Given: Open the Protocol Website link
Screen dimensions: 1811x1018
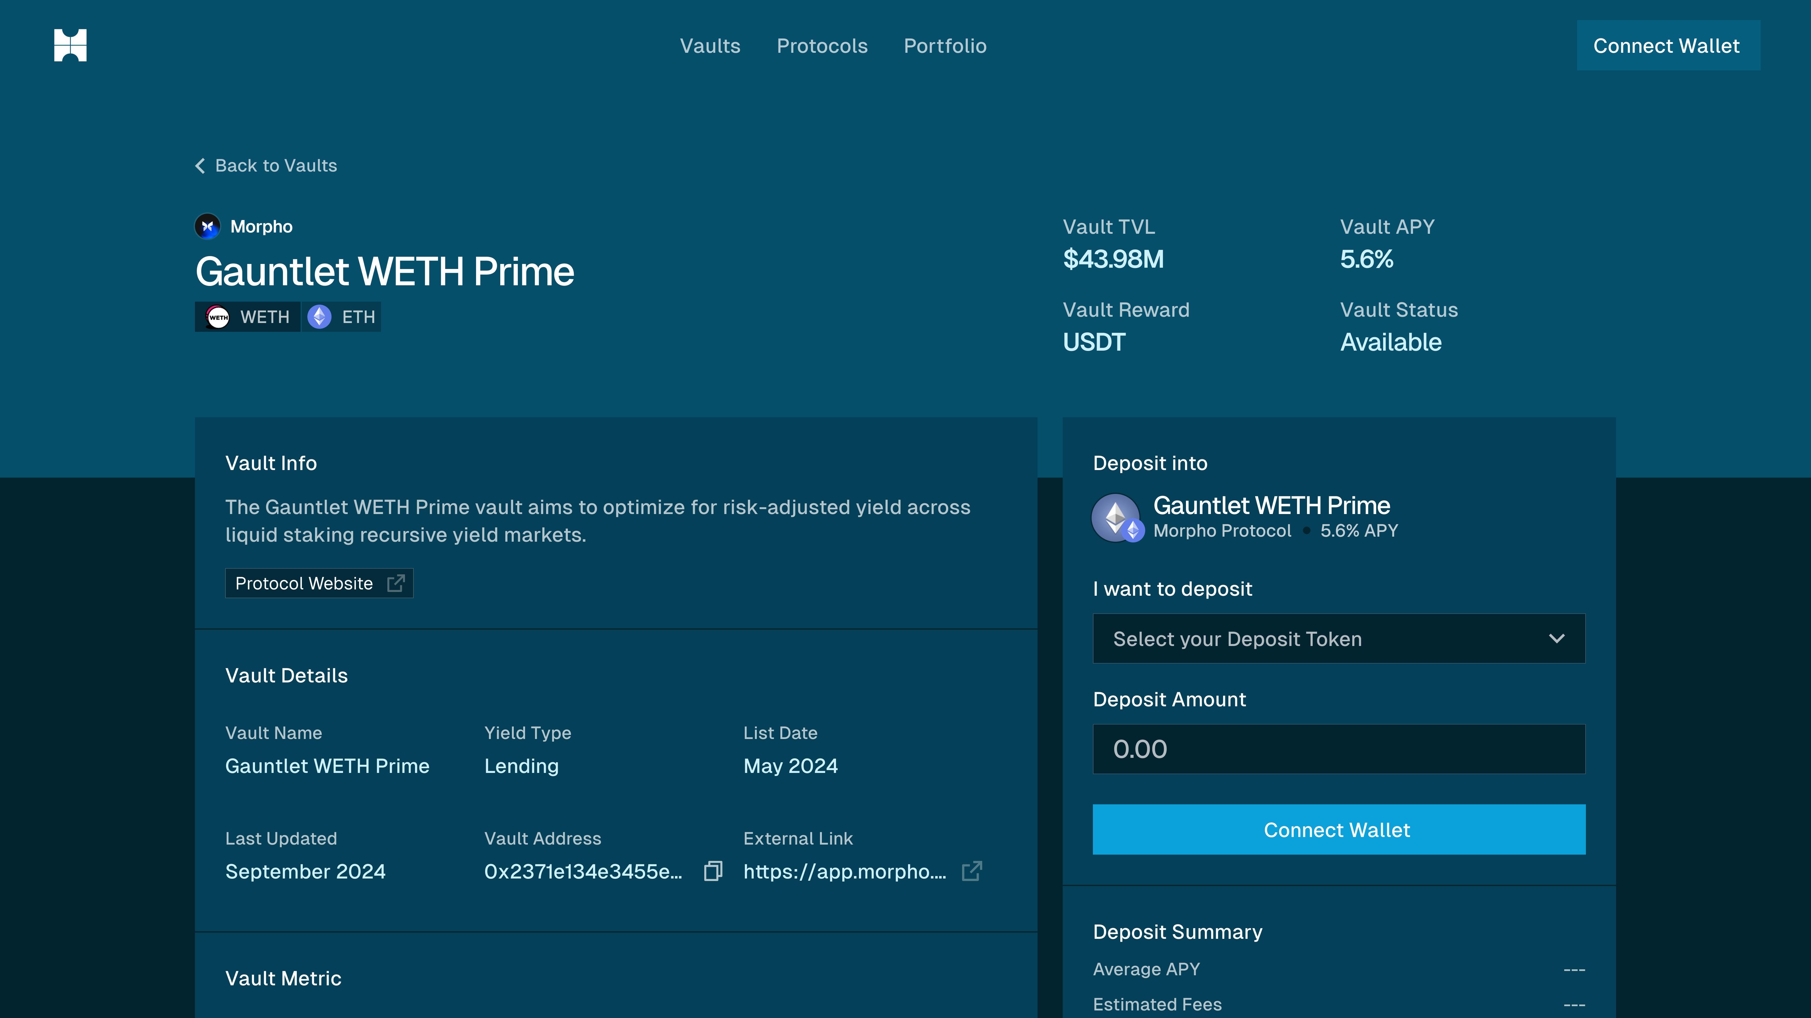Looking at the screenshot, I should click(304, 583).
